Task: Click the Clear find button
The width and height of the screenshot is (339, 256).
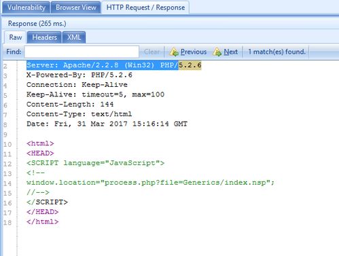Action: click(151, 52)
